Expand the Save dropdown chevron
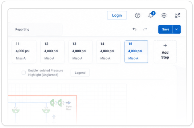The height and width of the screenshot is (128, 194). [176, 29]
